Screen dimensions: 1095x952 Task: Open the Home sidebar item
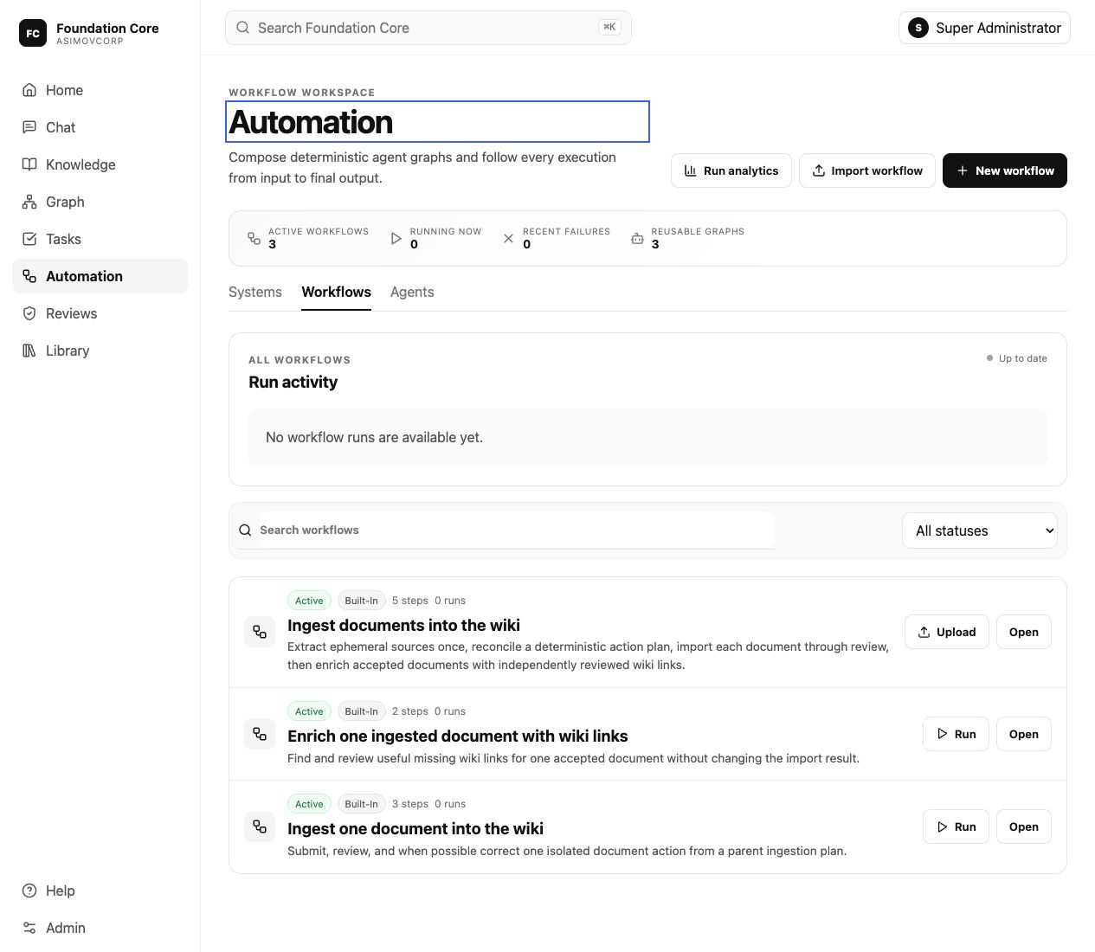[x=100, y=90]
